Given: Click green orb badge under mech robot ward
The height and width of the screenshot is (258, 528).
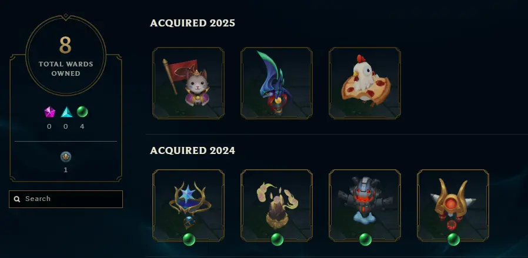Looking at the screenshot, I should coord(365,240).
